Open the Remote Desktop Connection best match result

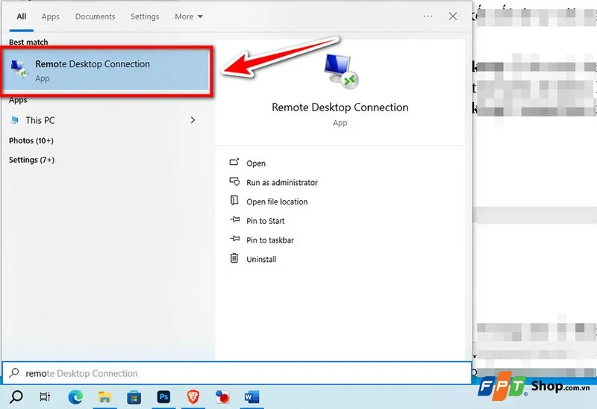(x=106, y=71)
